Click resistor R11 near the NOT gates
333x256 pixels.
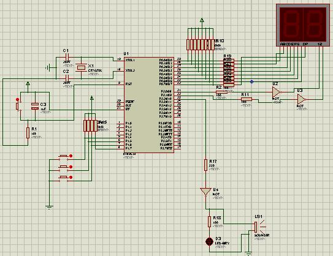point(247,99)
